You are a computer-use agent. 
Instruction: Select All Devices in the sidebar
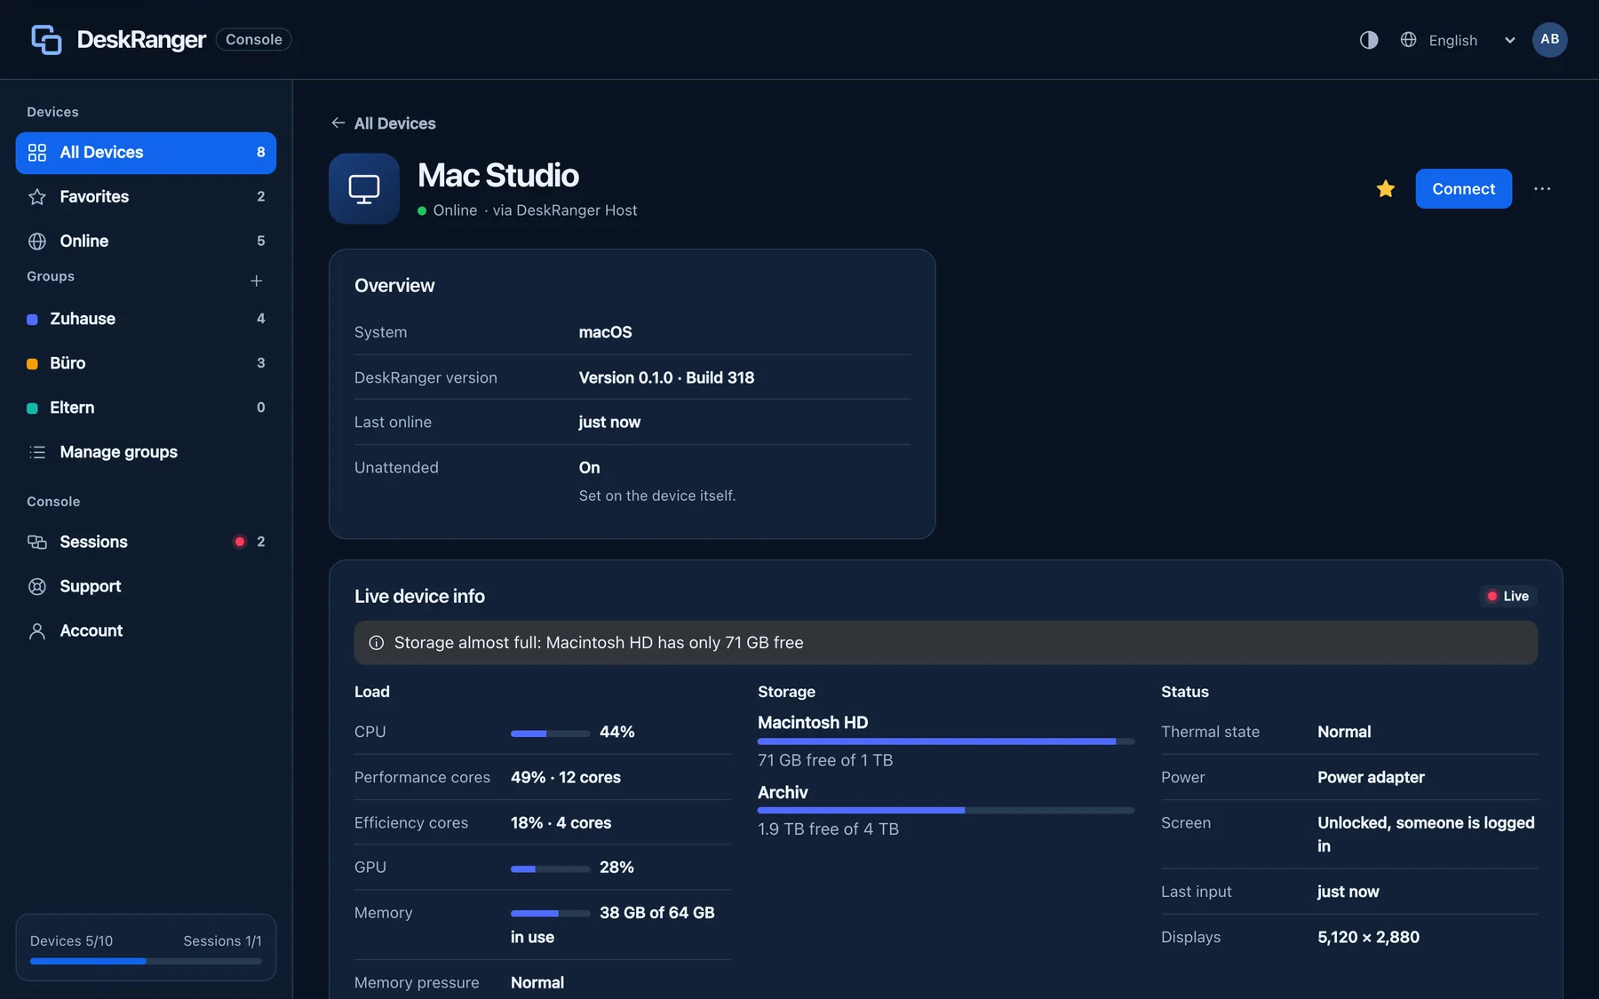point(146,153)
